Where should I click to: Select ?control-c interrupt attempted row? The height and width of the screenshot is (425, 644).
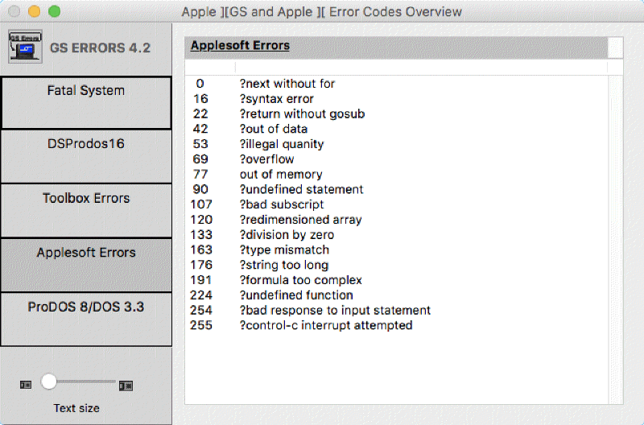(x=396, y=325)
